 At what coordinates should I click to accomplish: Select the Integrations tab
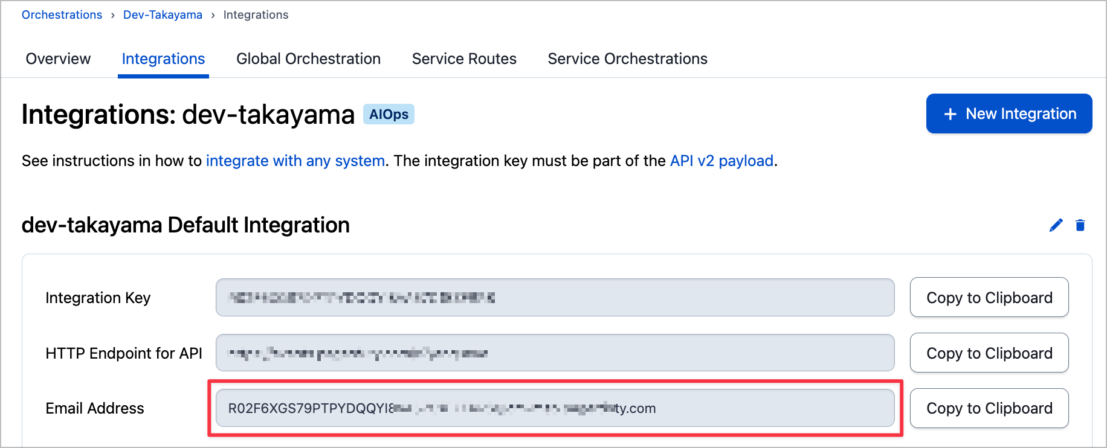pyautogui.click(x=163, y=59)
